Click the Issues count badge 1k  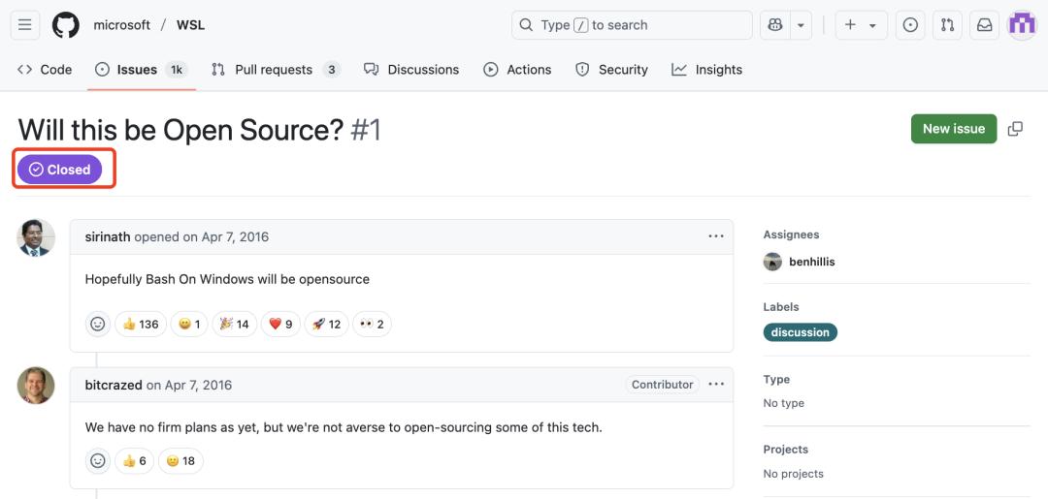click(x=177, y=70)
